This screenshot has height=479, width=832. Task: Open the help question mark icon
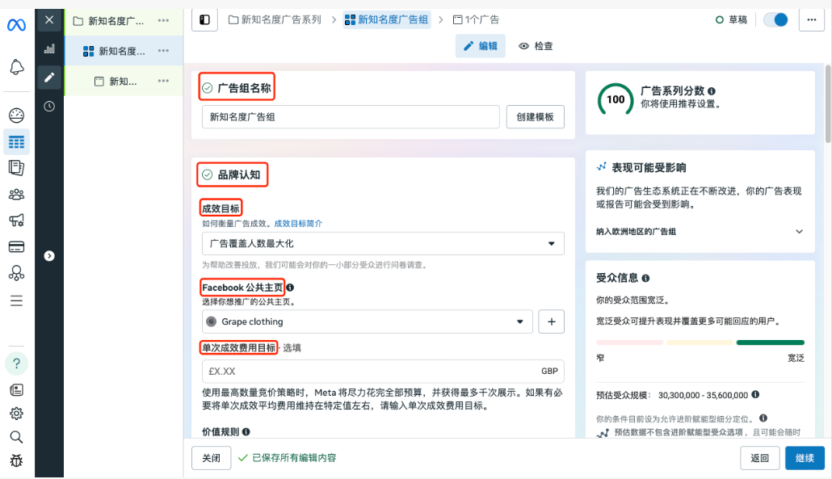(x=17, y=363)
